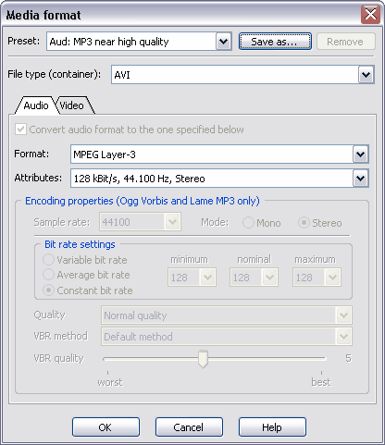Confirm with the OK button
This screenshot has height=445, width=385.
tap(106, 427)
